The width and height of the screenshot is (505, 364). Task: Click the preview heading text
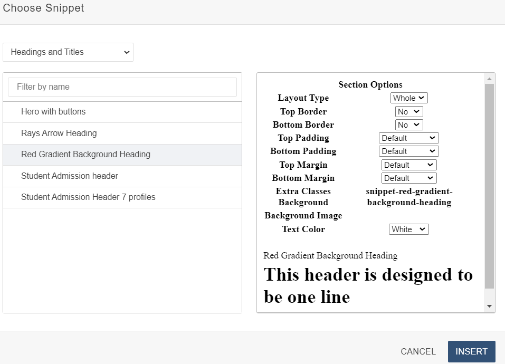[x=368, y=285]
